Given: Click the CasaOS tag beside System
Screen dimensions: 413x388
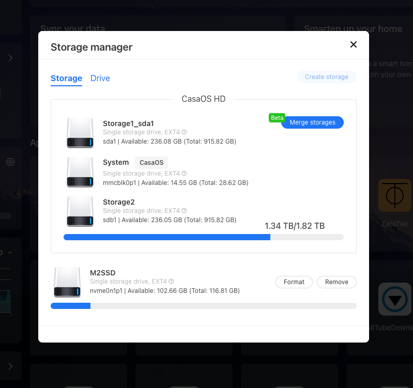Looking at the screenshot, I should tap(151, 162).
